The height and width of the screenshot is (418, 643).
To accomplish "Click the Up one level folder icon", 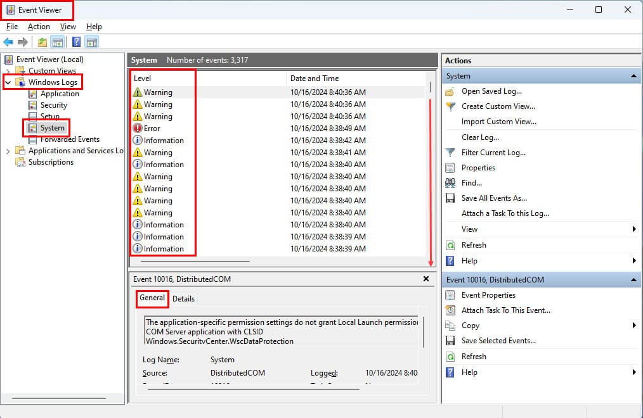I will pyautogui.click(x=42, y=42).
